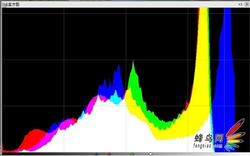This screenshot has width=250, height=156.
Task: Click the colorful feather fengniao logo
Action: 235,135
